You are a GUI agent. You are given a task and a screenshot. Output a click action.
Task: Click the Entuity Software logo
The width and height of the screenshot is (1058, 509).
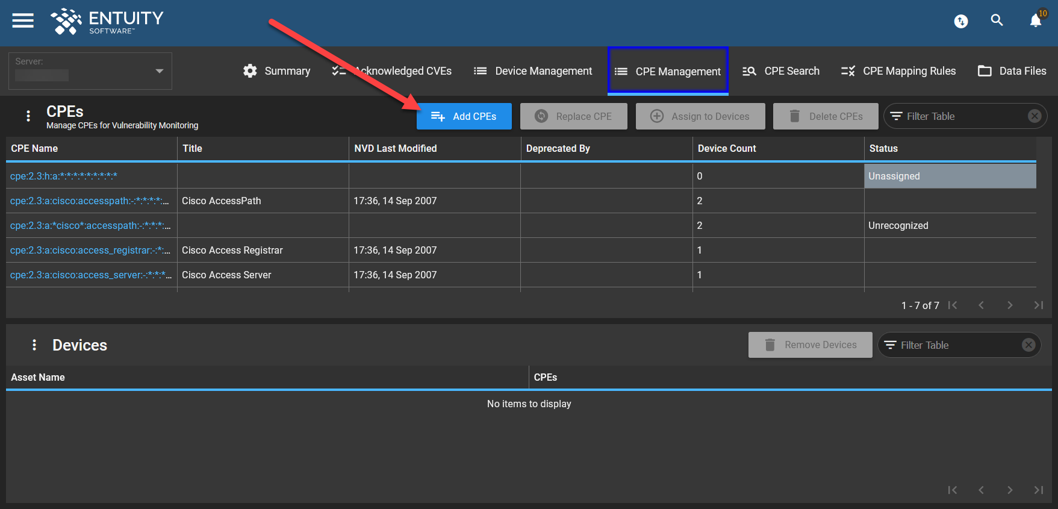107,22
